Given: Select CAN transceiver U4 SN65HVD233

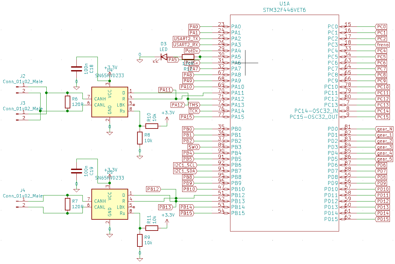Looking at the screenshot, I should click(x=109, y=101).
